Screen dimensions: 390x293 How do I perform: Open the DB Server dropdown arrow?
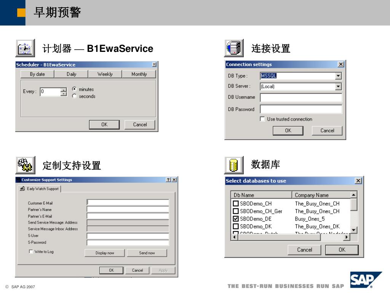(338, 87)
